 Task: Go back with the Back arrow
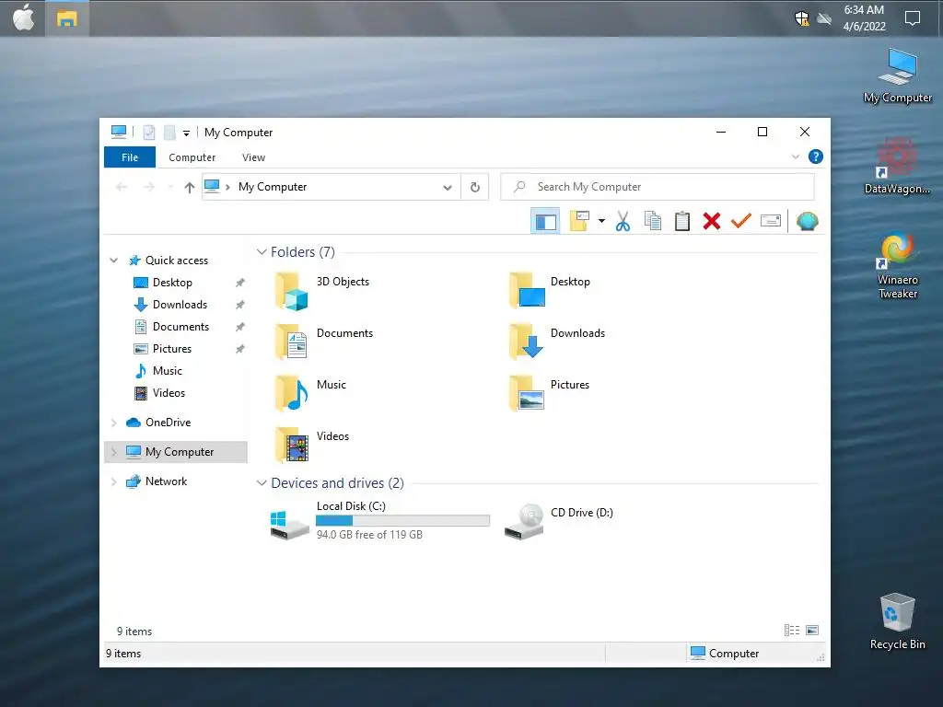point(122,187)
